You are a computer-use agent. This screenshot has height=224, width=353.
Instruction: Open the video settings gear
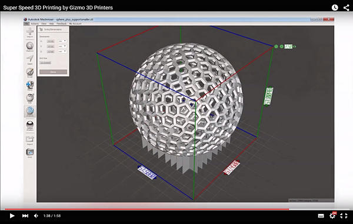coord(332,216)
